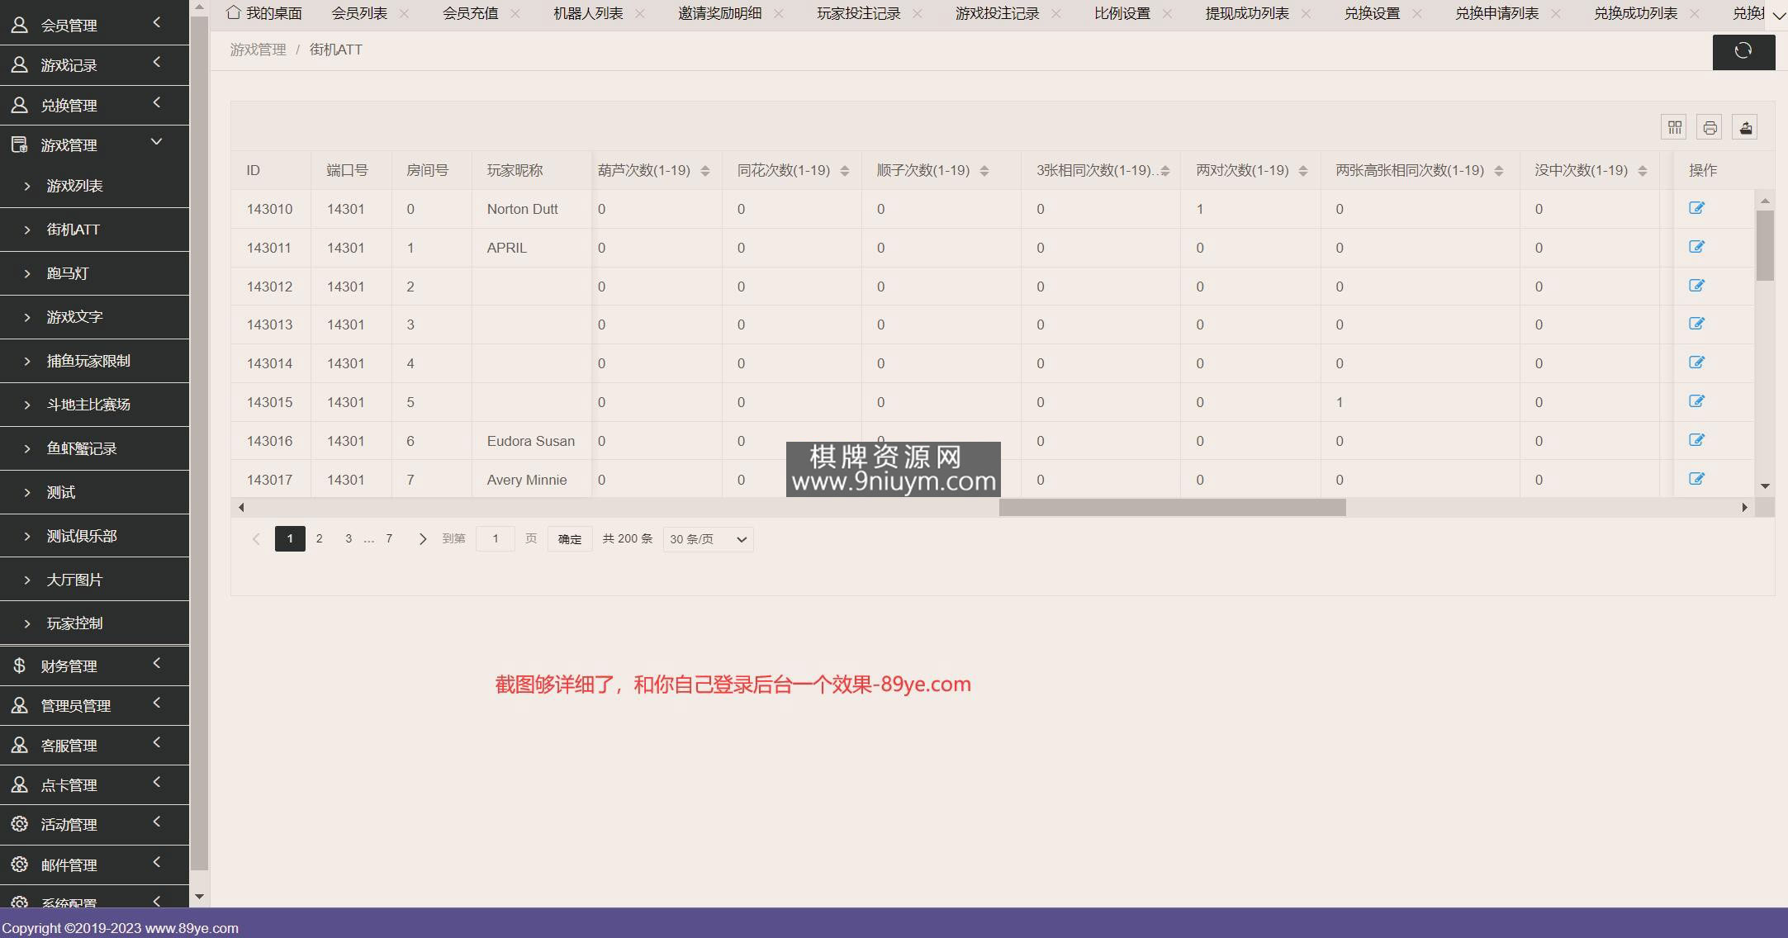Close the 会员列表 tab

click(x=404, y=13)
